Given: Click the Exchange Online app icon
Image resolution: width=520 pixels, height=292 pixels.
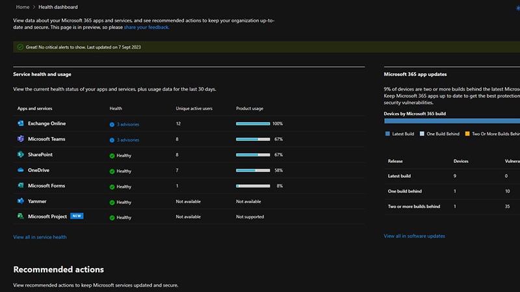Looking at the screenshot, I should (21, 123).
